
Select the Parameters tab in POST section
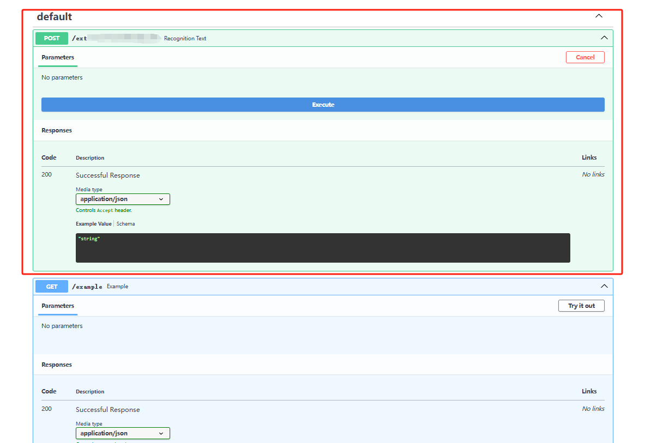click(x=58, y=57)
